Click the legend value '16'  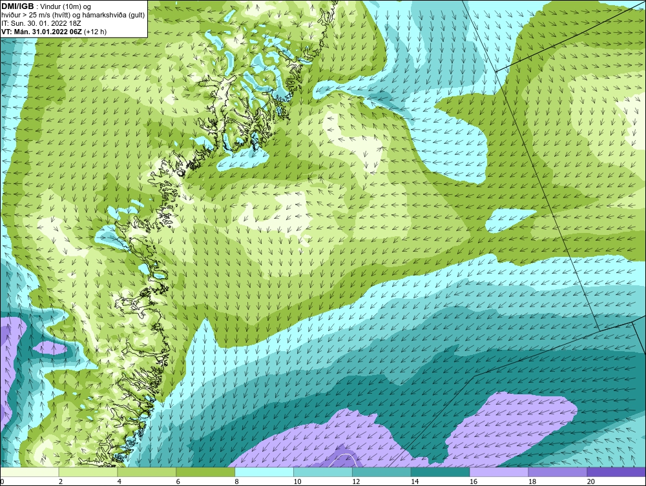(474, 481)
